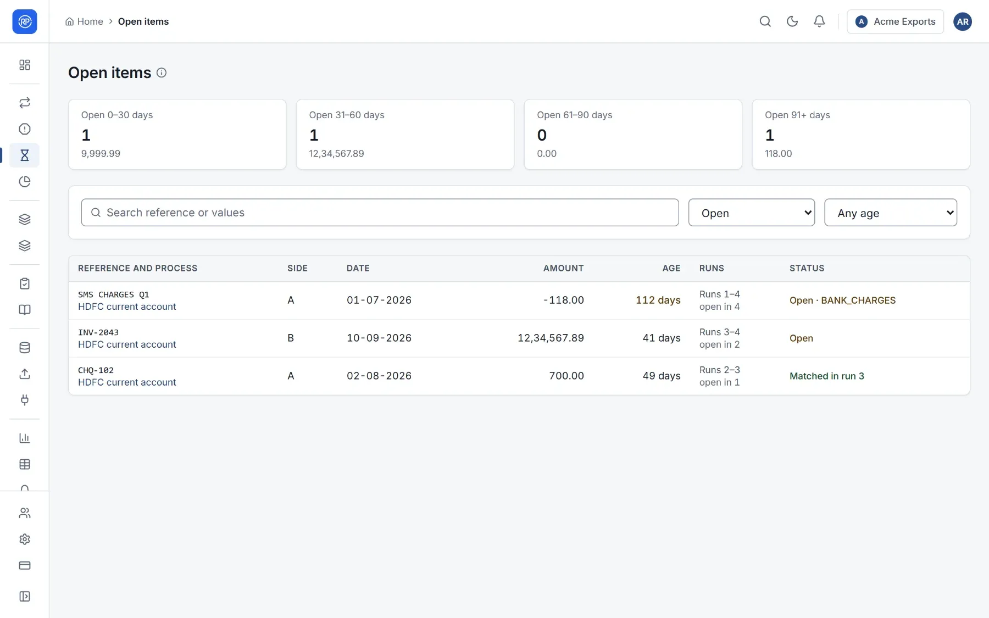Open the AR user avatar menu
The image size is (989, 618).
pyautogui.click(x=963, y=21)
